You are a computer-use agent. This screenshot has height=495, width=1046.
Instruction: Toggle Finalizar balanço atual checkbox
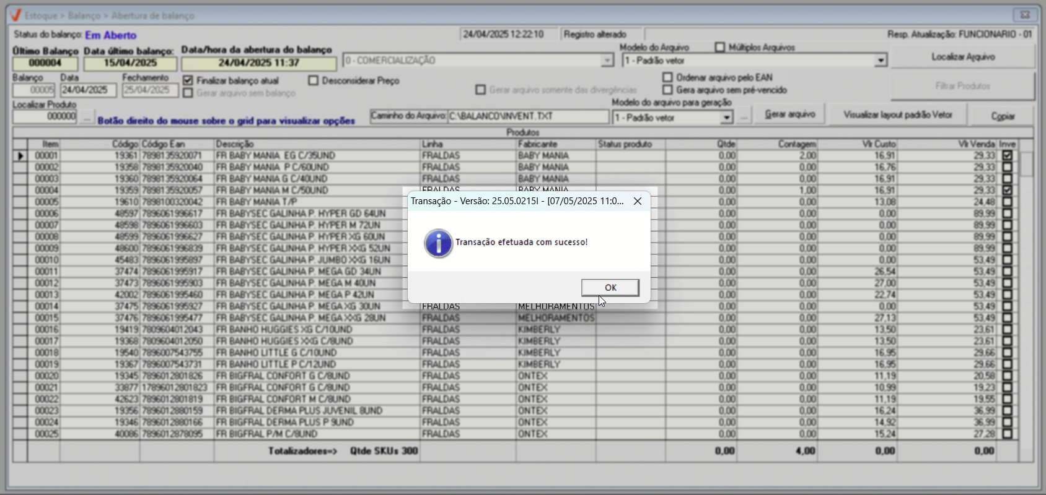[188, 80]
